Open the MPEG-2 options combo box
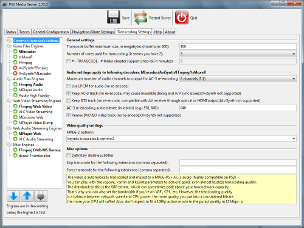The width and height of the screenshot is (304, 228). (181, 139)
